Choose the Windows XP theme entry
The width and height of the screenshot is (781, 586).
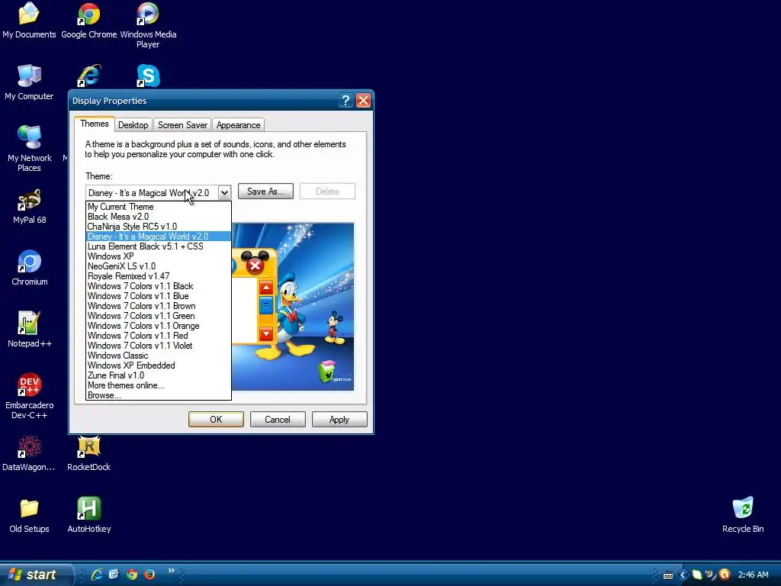[159, 256]
